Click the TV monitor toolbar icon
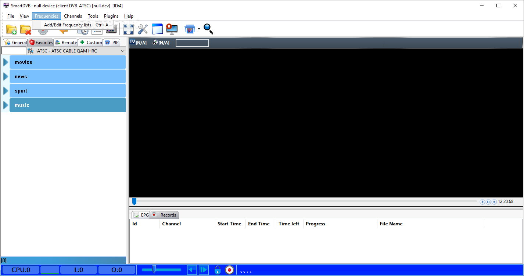Viewport: 524px width, 276px height. click(111, 31)
